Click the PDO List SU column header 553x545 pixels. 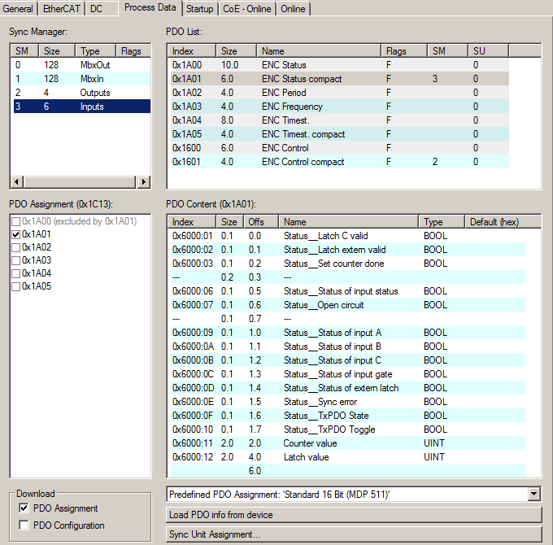tap(488, 51)
